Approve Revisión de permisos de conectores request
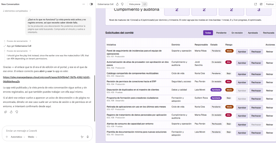This screenshot has width=276, height=143. point(242,82)
